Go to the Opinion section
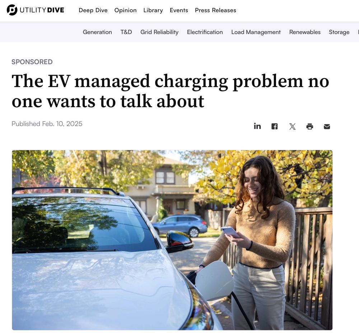 point(125,10)
